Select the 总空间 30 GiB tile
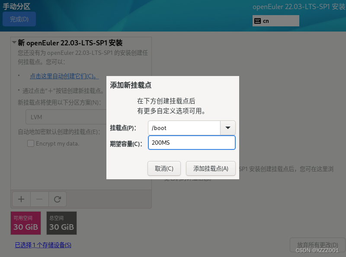 coord(61,223)
